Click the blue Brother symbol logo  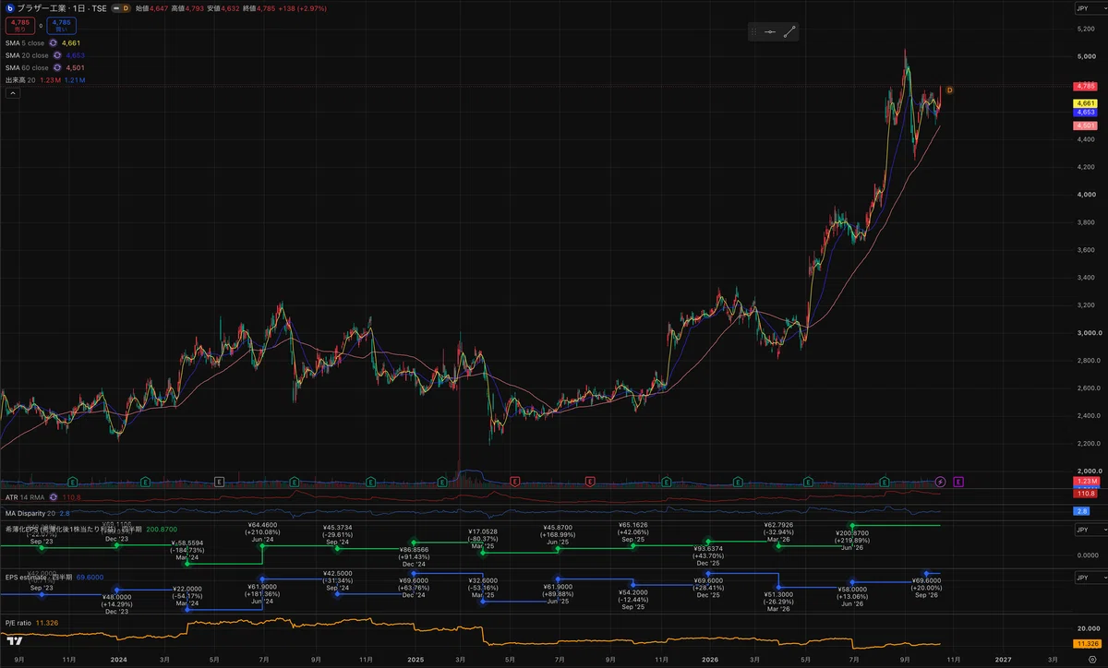(8, 7)
